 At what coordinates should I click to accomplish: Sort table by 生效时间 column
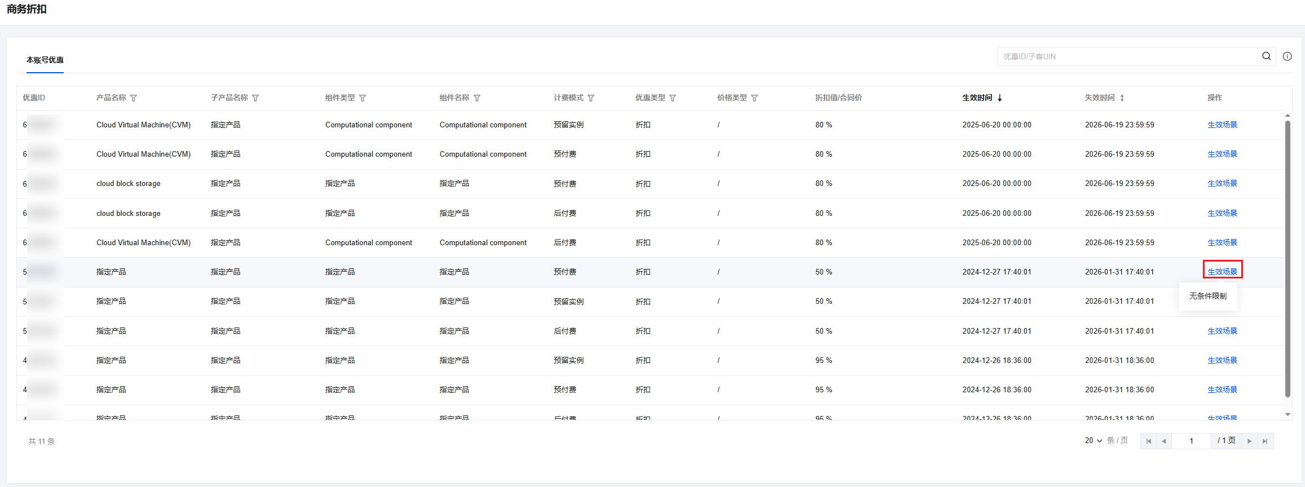coord(999,98)
